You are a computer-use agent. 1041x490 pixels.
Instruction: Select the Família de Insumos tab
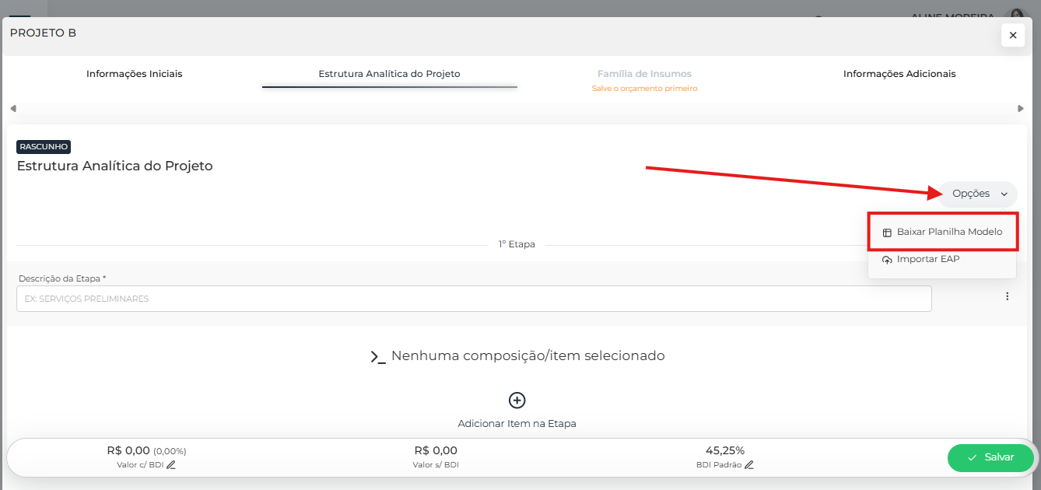(644, 74)
